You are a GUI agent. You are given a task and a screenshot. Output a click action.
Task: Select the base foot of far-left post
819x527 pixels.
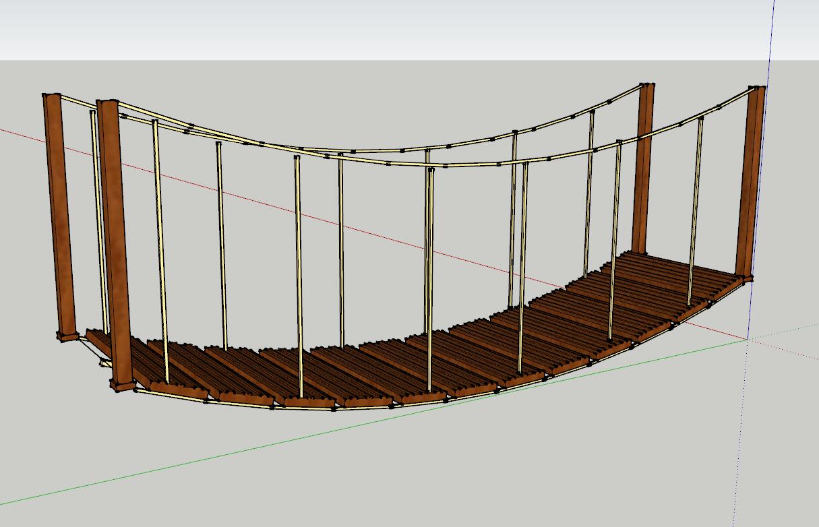(68, 334)
